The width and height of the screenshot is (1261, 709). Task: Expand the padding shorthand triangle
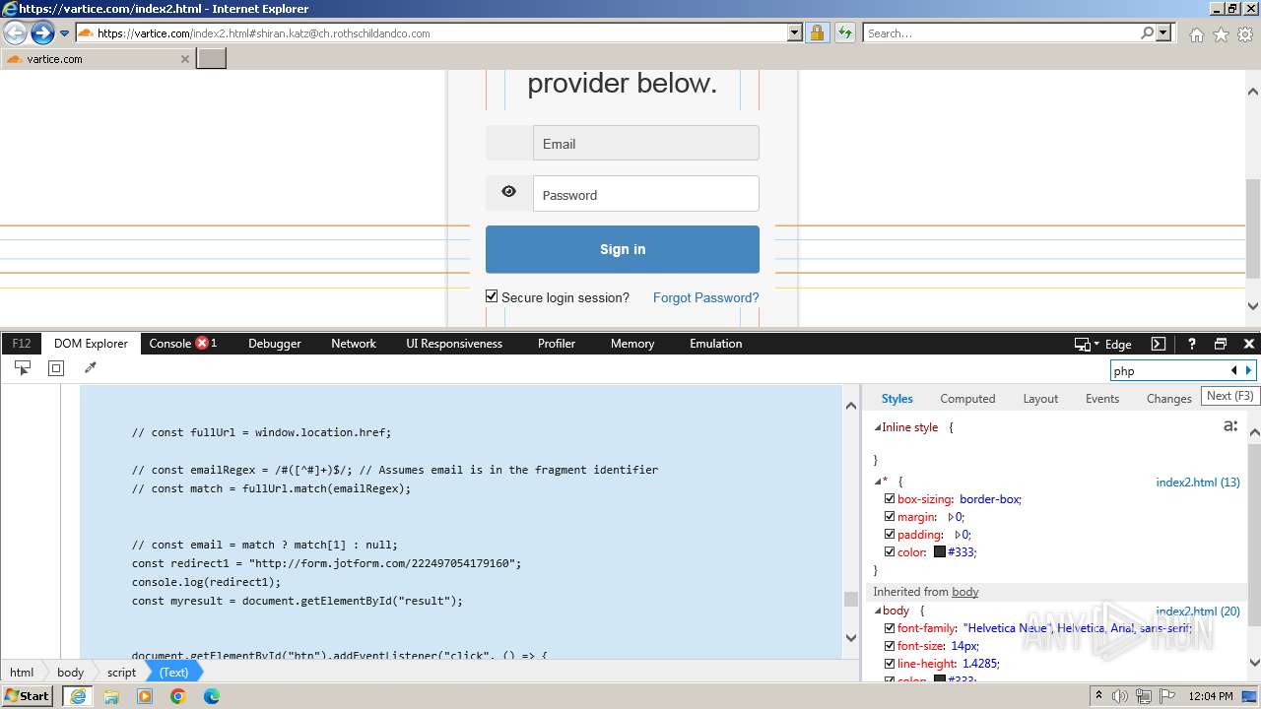pyautogui.click(x=958, y=535)
